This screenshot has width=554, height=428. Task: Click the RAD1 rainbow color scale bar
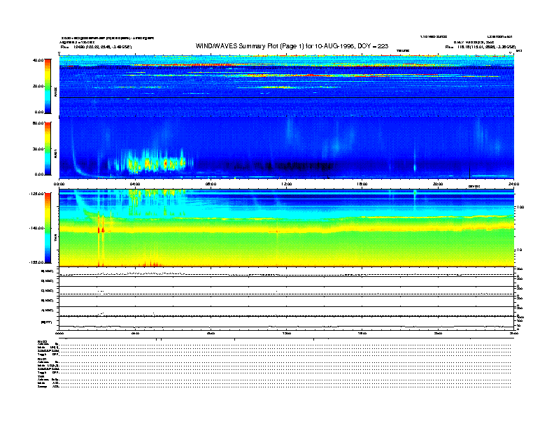(48, 148)
